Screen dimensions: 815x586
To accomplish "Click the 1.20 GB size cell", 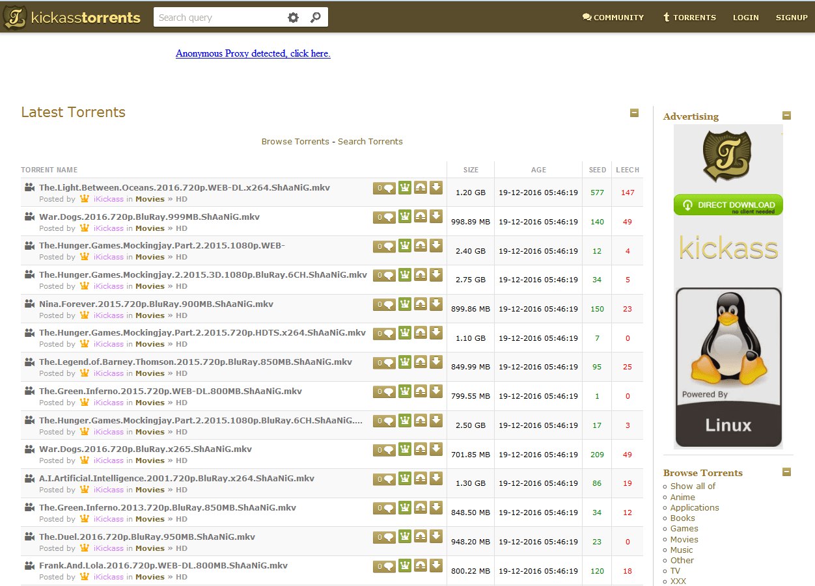I will tap(471, 193).
